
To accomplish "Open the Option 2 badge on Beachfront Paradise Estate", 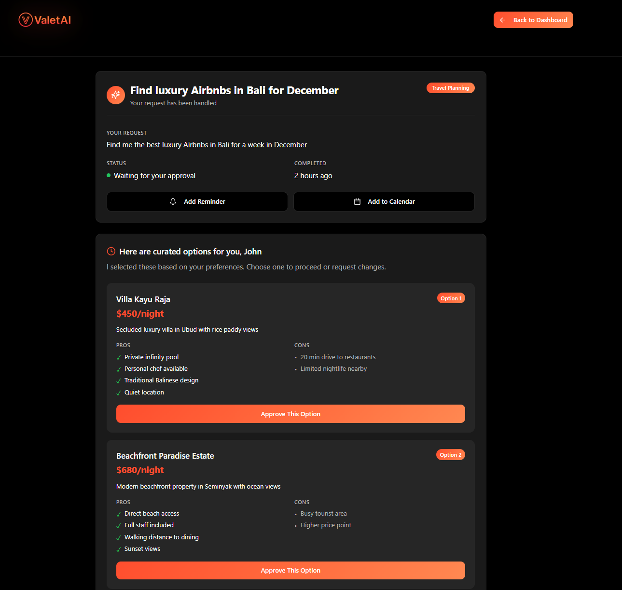I will (x=450, y=454).
